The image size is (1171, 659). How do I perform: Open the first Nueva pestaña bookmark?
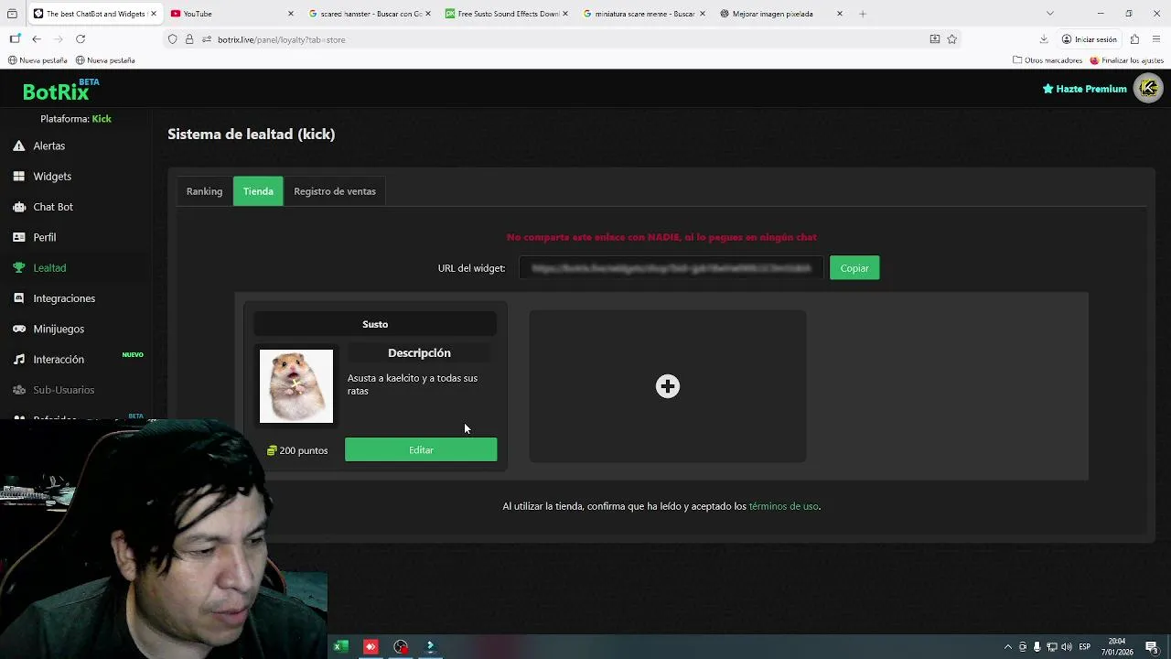(38, 60)
